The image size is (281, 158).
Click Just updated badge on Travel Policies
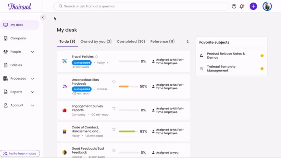[x=81, y=63]
